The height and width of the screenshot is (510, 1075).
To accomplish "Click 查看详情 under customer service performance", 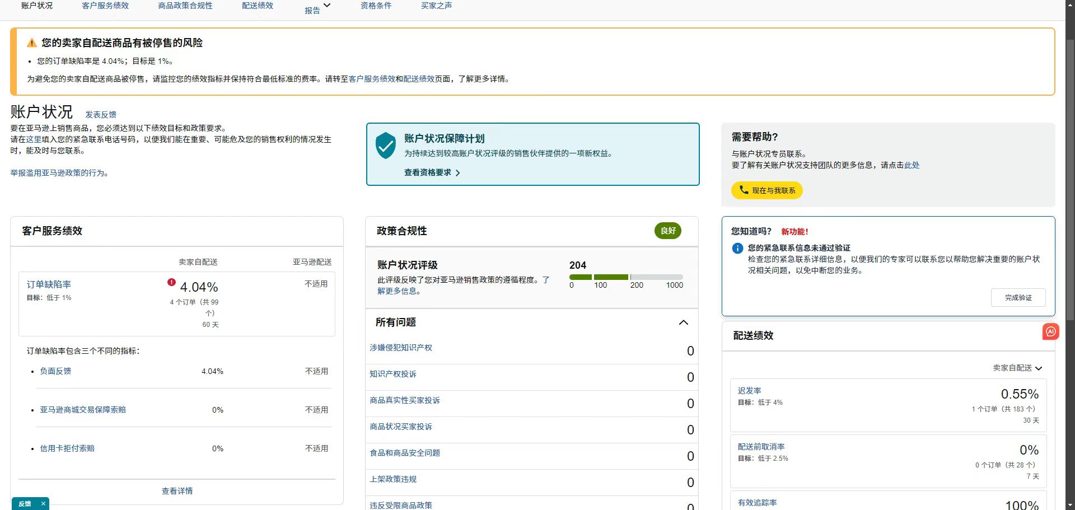I will [x=177, y=491].
